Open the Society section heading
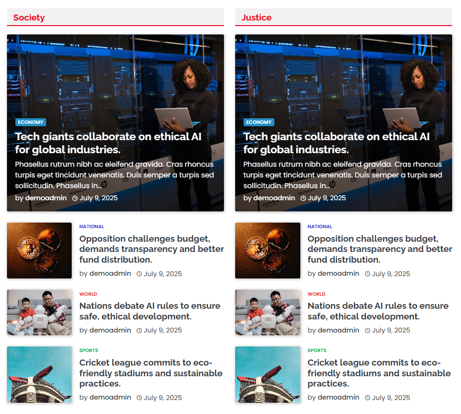Image resolution: width=461 pixels, height=414 pixels. click(29, 18)
